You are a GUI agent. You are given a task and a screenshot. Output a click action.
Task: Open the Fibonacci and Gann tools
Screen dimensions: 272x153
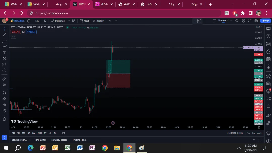click(x=4, y=41)
